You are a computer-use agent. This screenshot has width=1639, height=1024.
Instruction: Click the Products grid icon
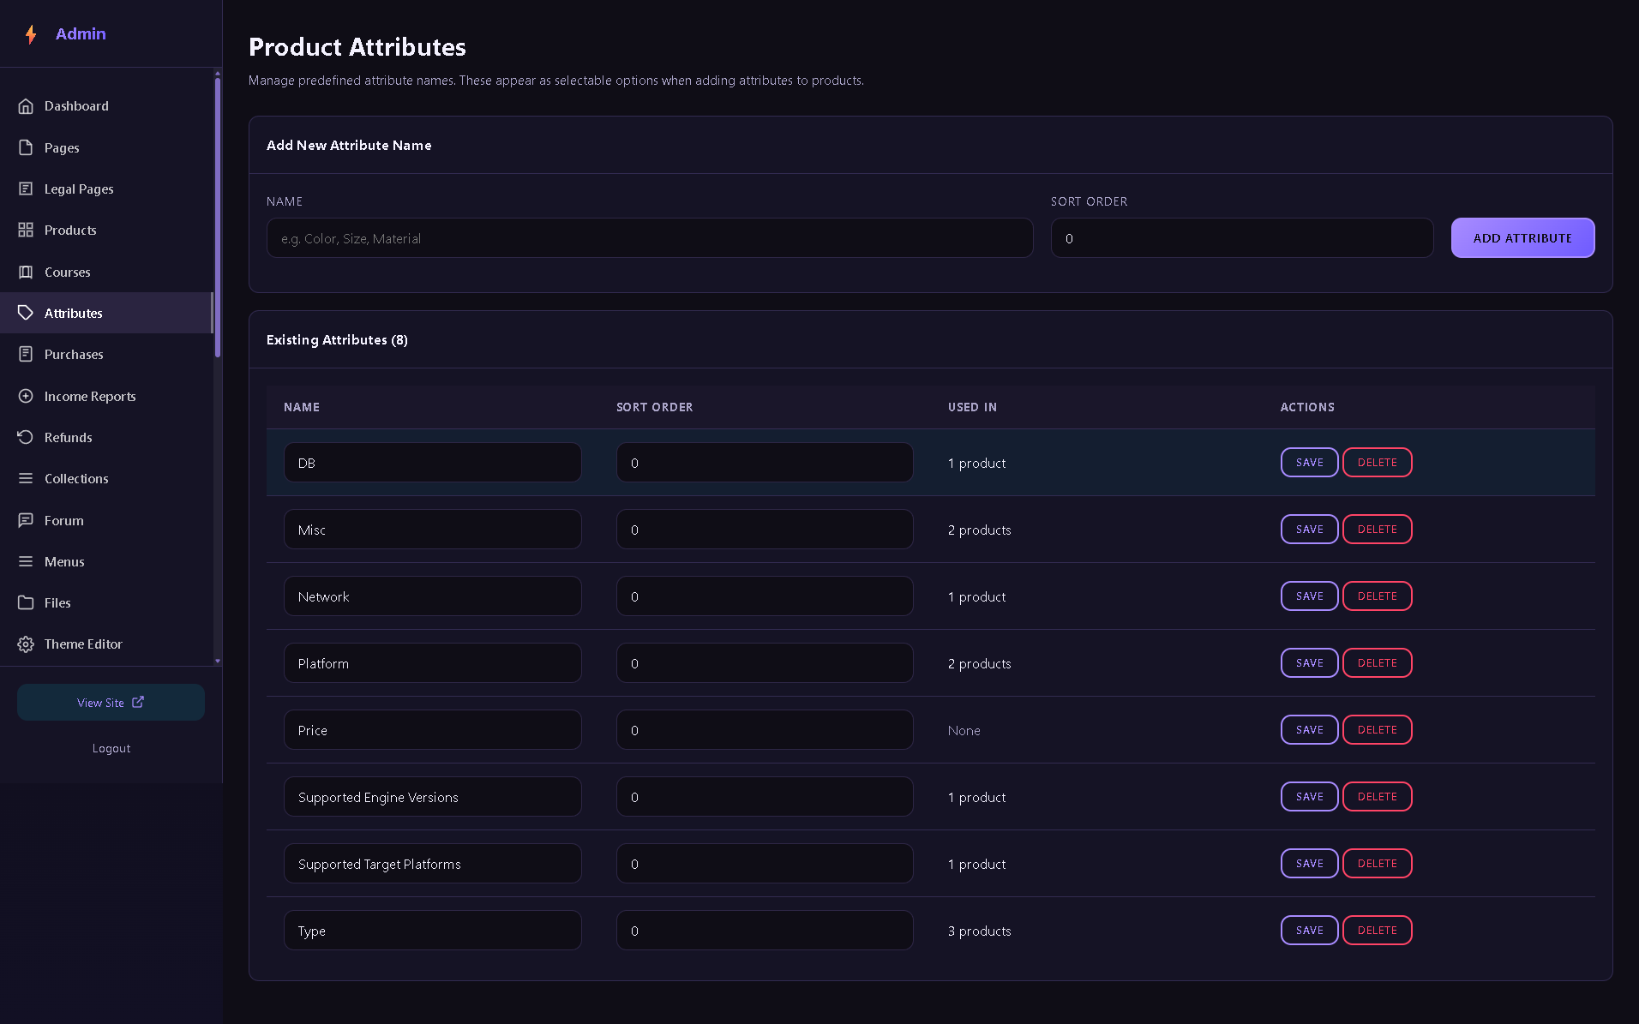(x=26, y=230)
